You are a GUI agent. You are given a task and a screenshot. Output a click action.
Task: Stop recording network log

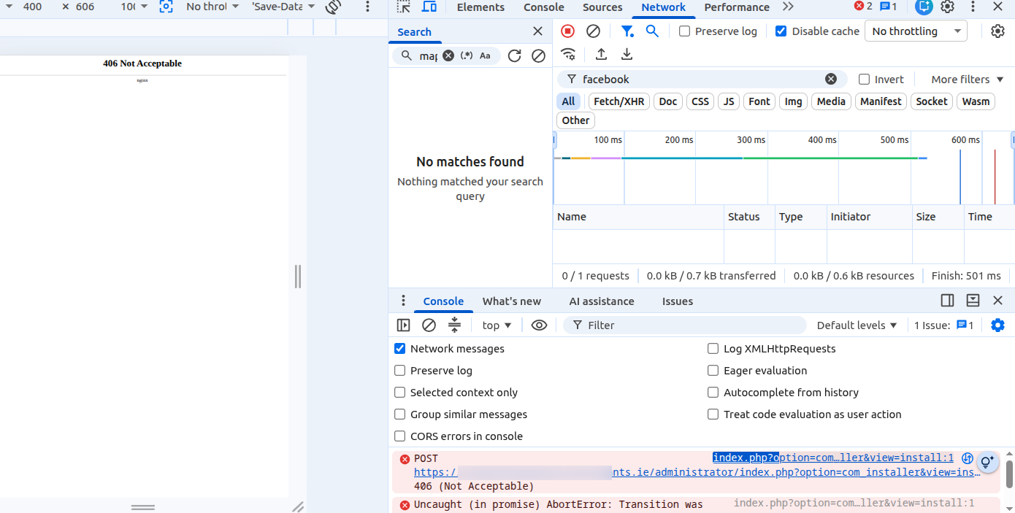pos(568,31)
